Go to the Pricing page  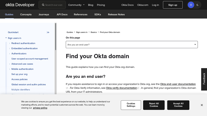(101, 5)
